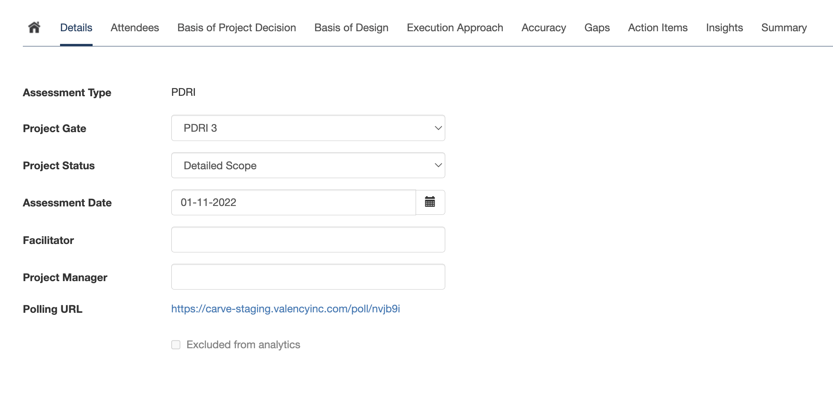Screen dimensions: 833x401
Task: Open the Project Status dropdown
Action: (x=308, y=165)
